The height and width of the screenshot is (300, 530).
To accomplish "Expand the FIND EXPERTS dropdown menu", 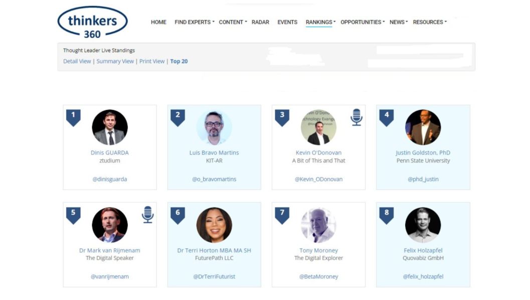I will tap(195, 22).
